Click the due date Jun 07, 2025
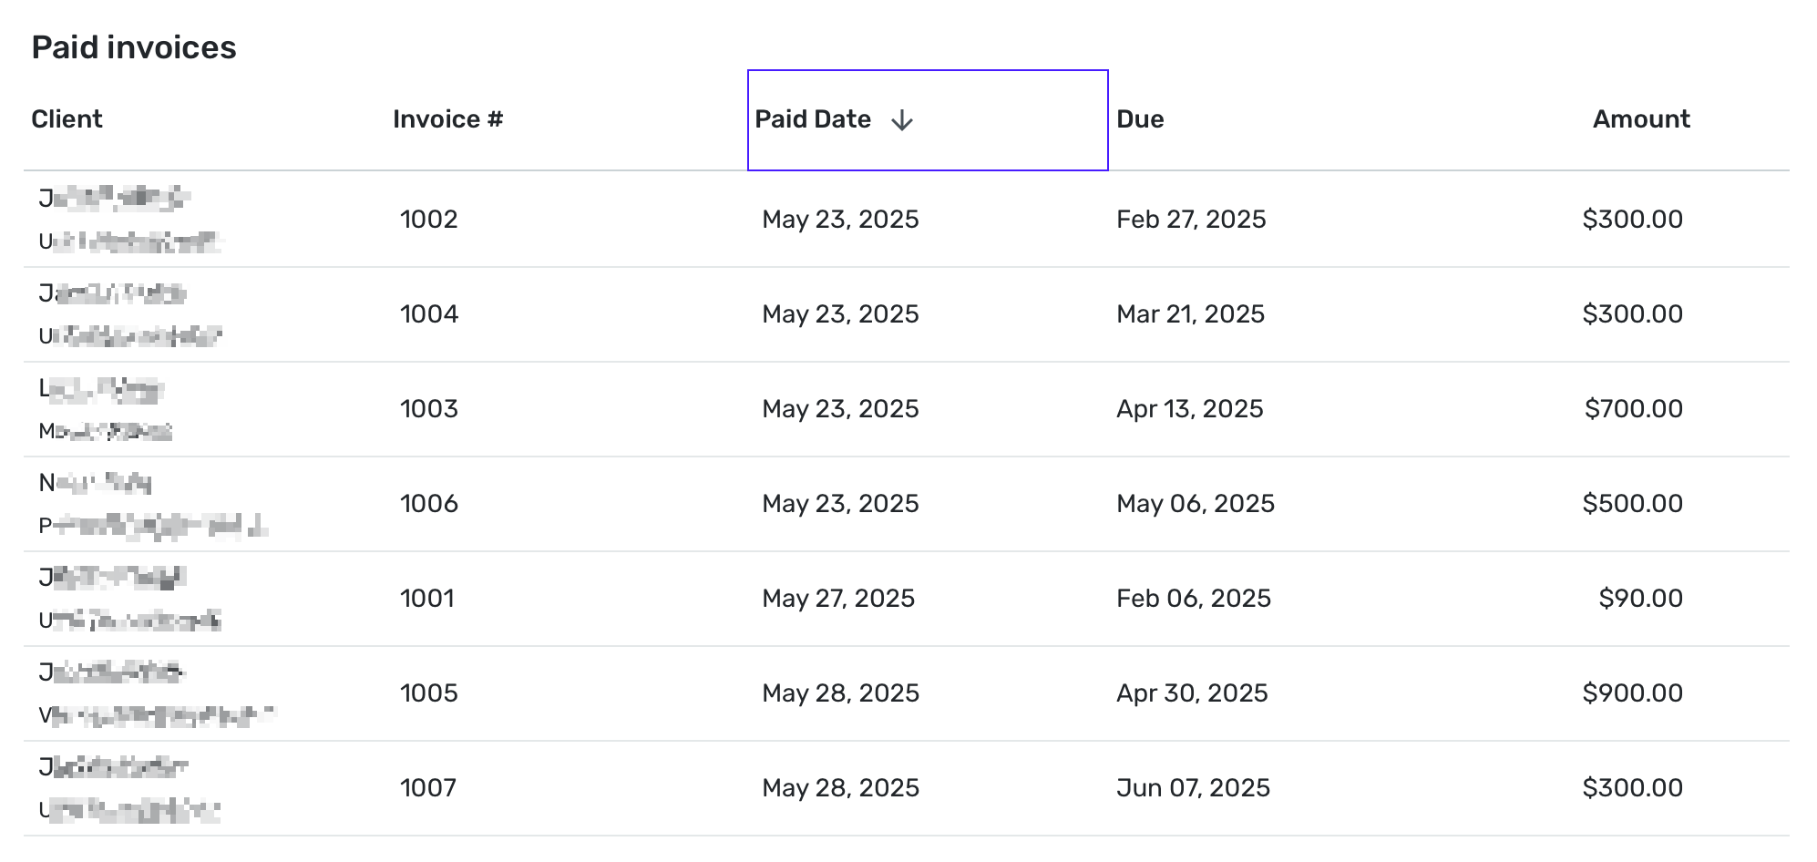Viewport: 1817px width, 862px height. 1193,788
